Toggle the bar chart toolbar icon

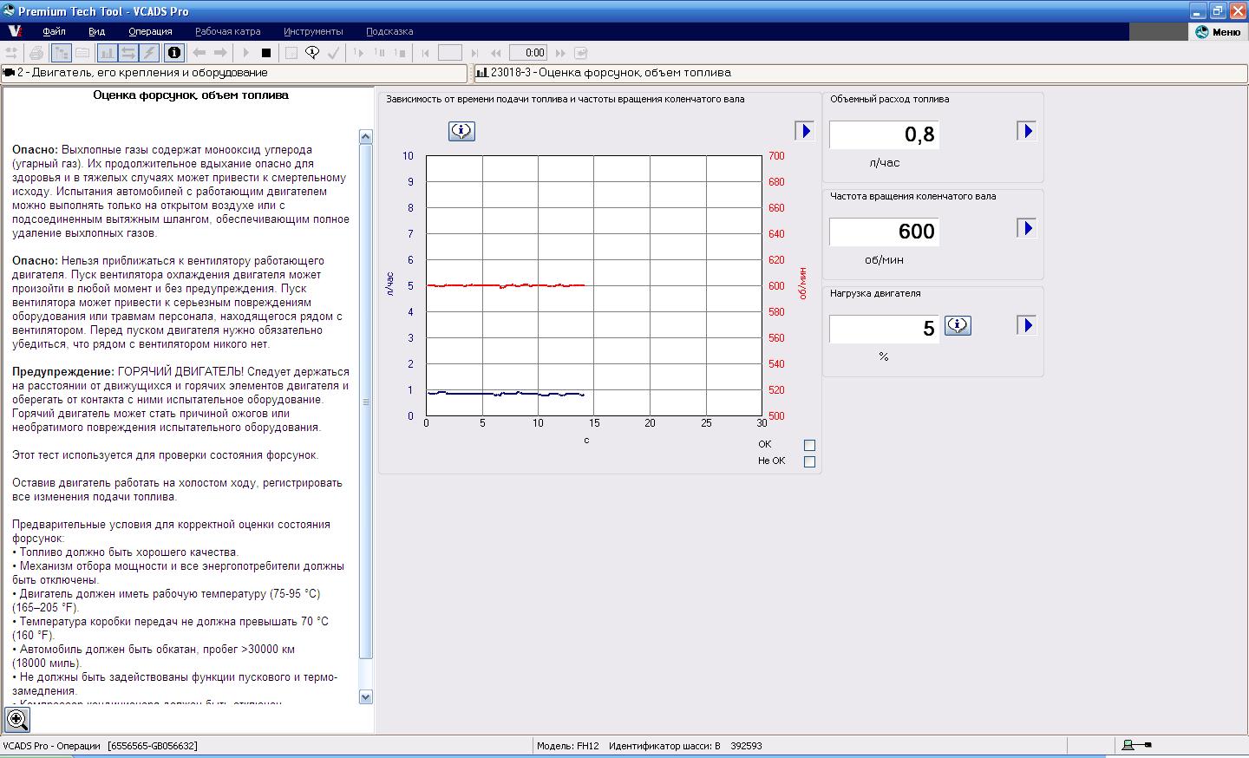point(107,53)
